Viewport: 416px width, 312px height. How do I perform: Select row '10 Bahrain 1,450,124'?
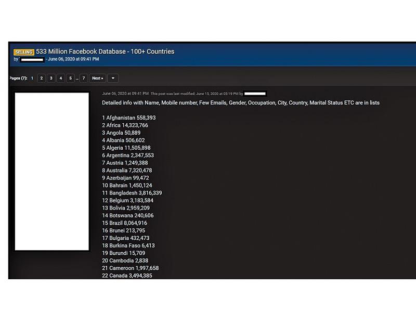click(x=127, y=185)
